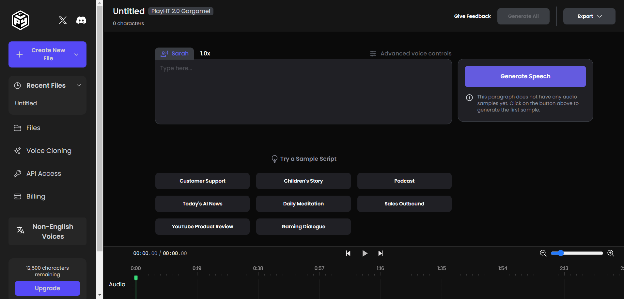This screenshot has width=624, height=299.
Task: Click the zoom out magnifier icon
Action: click(x=543, y=253)
